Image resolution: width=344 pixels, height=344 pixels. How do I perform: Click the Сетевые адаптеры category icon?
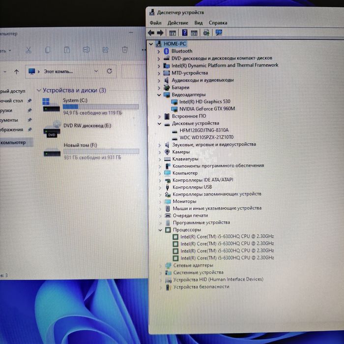pos(168,265)
